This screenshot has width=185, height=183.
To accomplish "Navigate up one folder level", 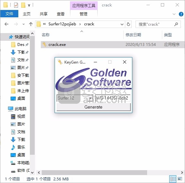I will (31, 24).
